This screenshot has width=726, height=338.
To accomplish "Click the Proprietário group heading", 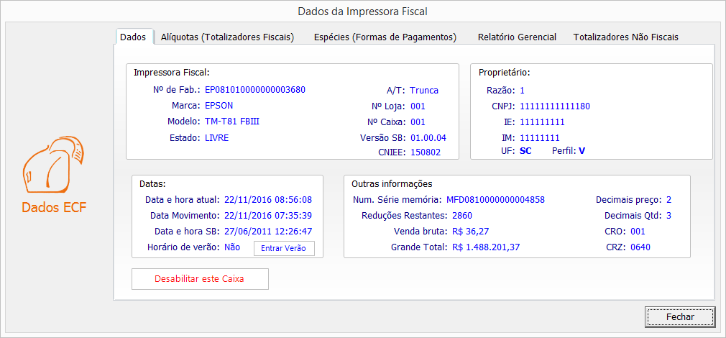I will pos(504,72).
